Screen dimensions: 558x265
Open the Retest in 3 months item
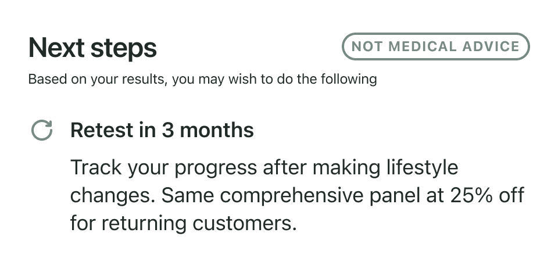162,130
